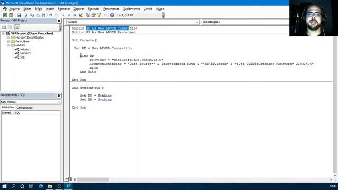The width and height of the screenshot is (338, 190).
Task: Close the Projeto - VBAProject panel
Action: click(59, 21)
